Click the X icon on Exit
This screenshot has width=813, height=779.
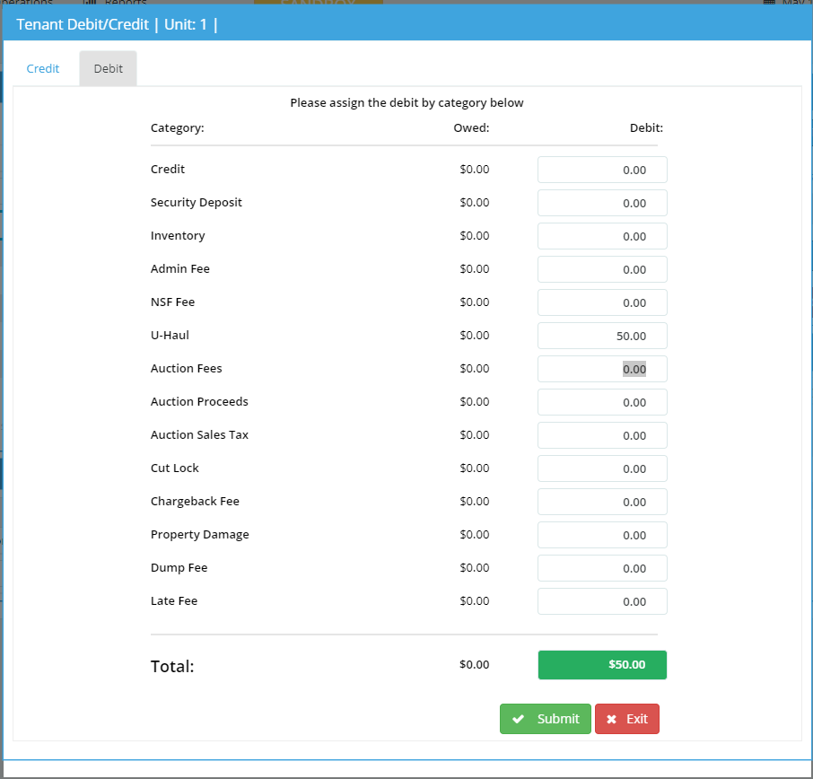pyautogui.click(x=611, y=719)
